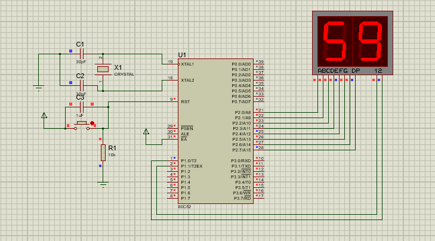
Task: Select the left seven-segment digit showing 5
Action: (335, 41)
